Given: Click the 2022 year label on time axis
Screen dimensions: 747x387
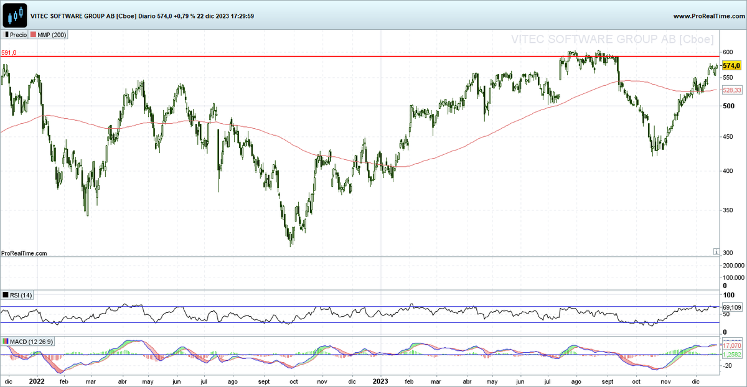Looking at the screenshot, I should [x=37, y=380].
